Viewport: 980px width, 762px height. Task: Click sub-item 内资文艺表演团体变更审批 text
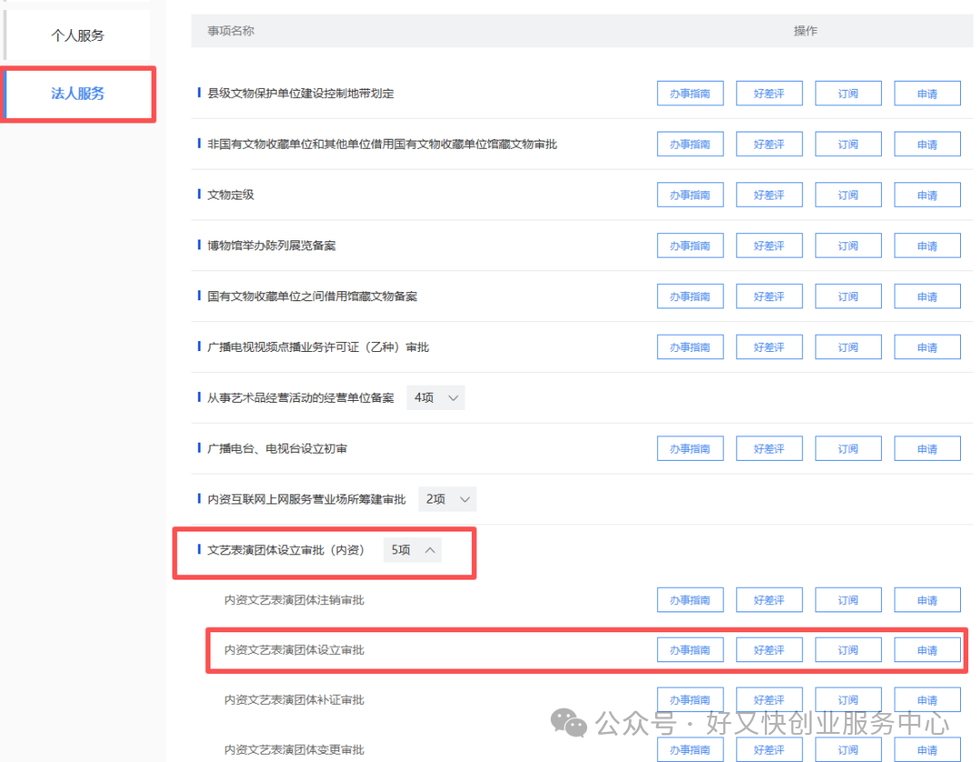(294, 749)
